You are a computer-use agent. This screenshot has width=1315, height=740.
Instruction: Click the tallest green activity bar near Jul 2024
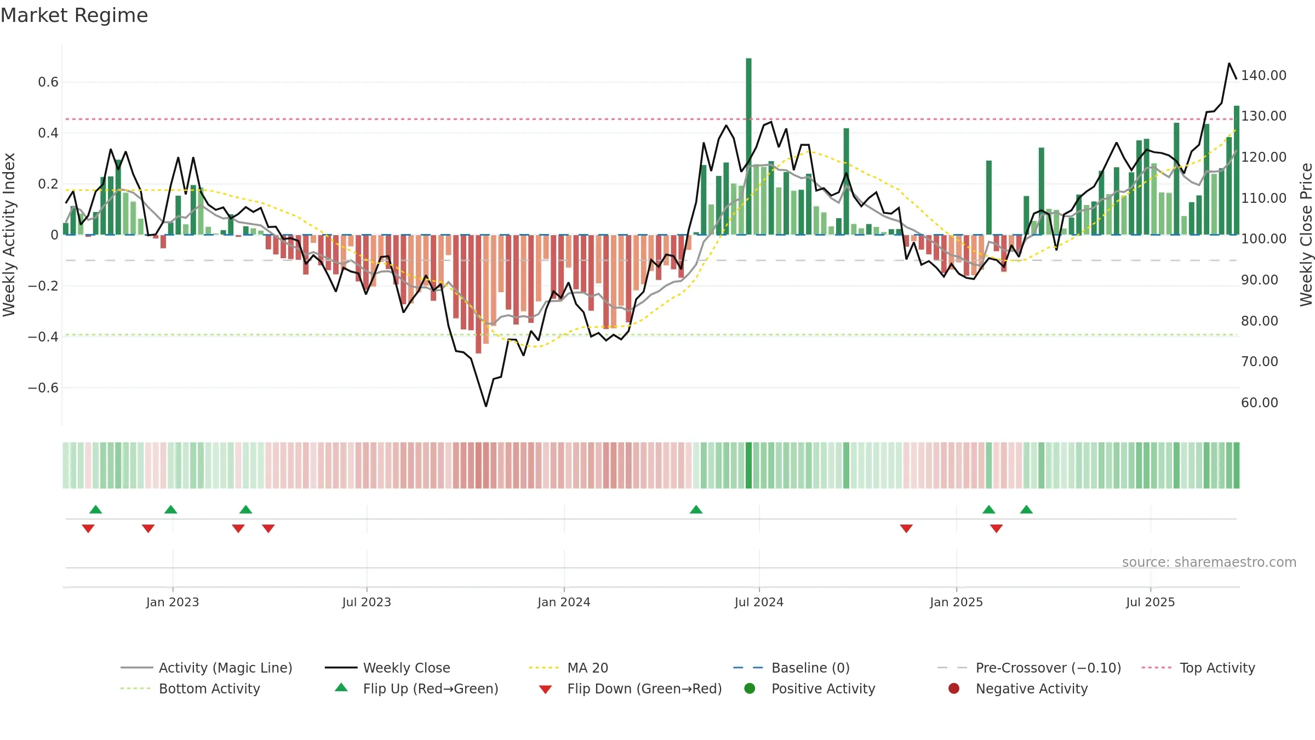coord(749,146)
